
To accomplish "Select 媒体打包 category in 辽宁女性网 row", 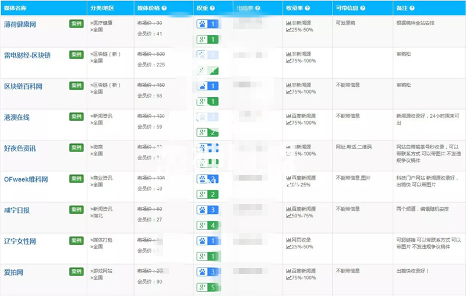I will pos(103,240).
